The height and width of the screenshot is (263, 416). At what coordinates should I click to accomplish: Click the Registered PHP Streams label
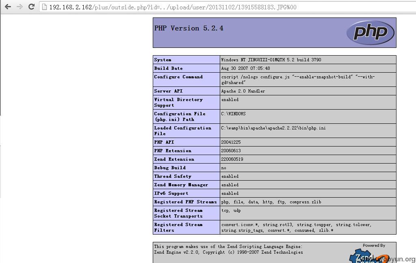tap(185, 202)
